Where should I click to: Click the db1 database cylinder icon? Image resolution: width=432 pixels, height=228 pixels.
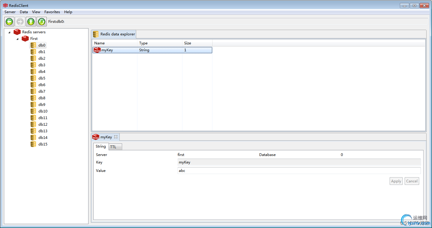(x=33, y=52)
